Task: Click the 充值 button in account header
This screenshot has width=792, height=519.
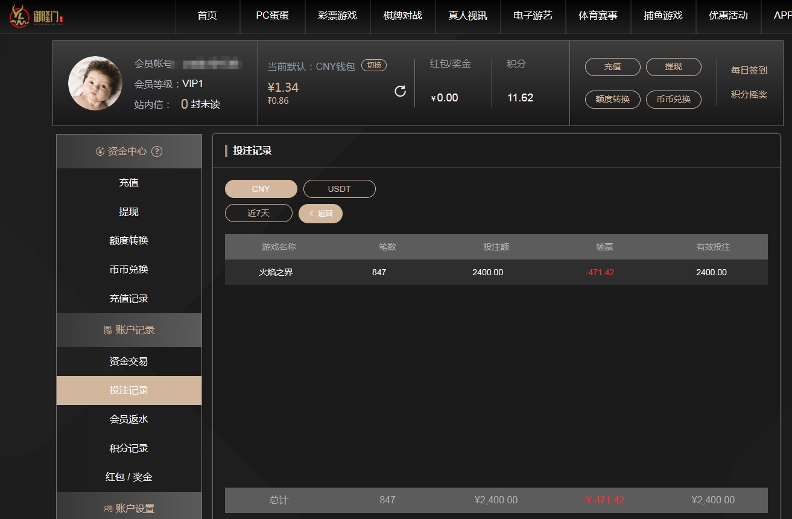Action: click(x=612, y=67)
